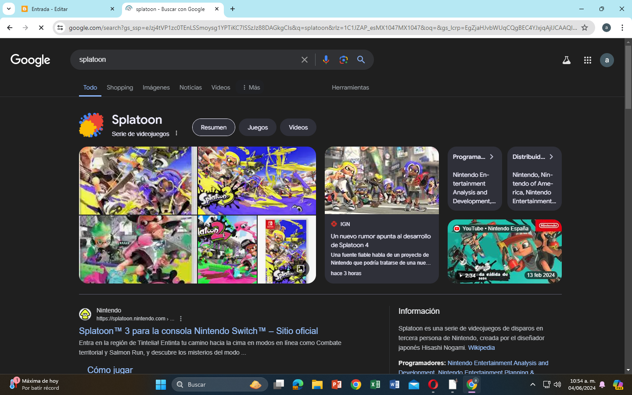Launch PowerPoint from the taskbar
632x395 pixels.
click(337, 384)
